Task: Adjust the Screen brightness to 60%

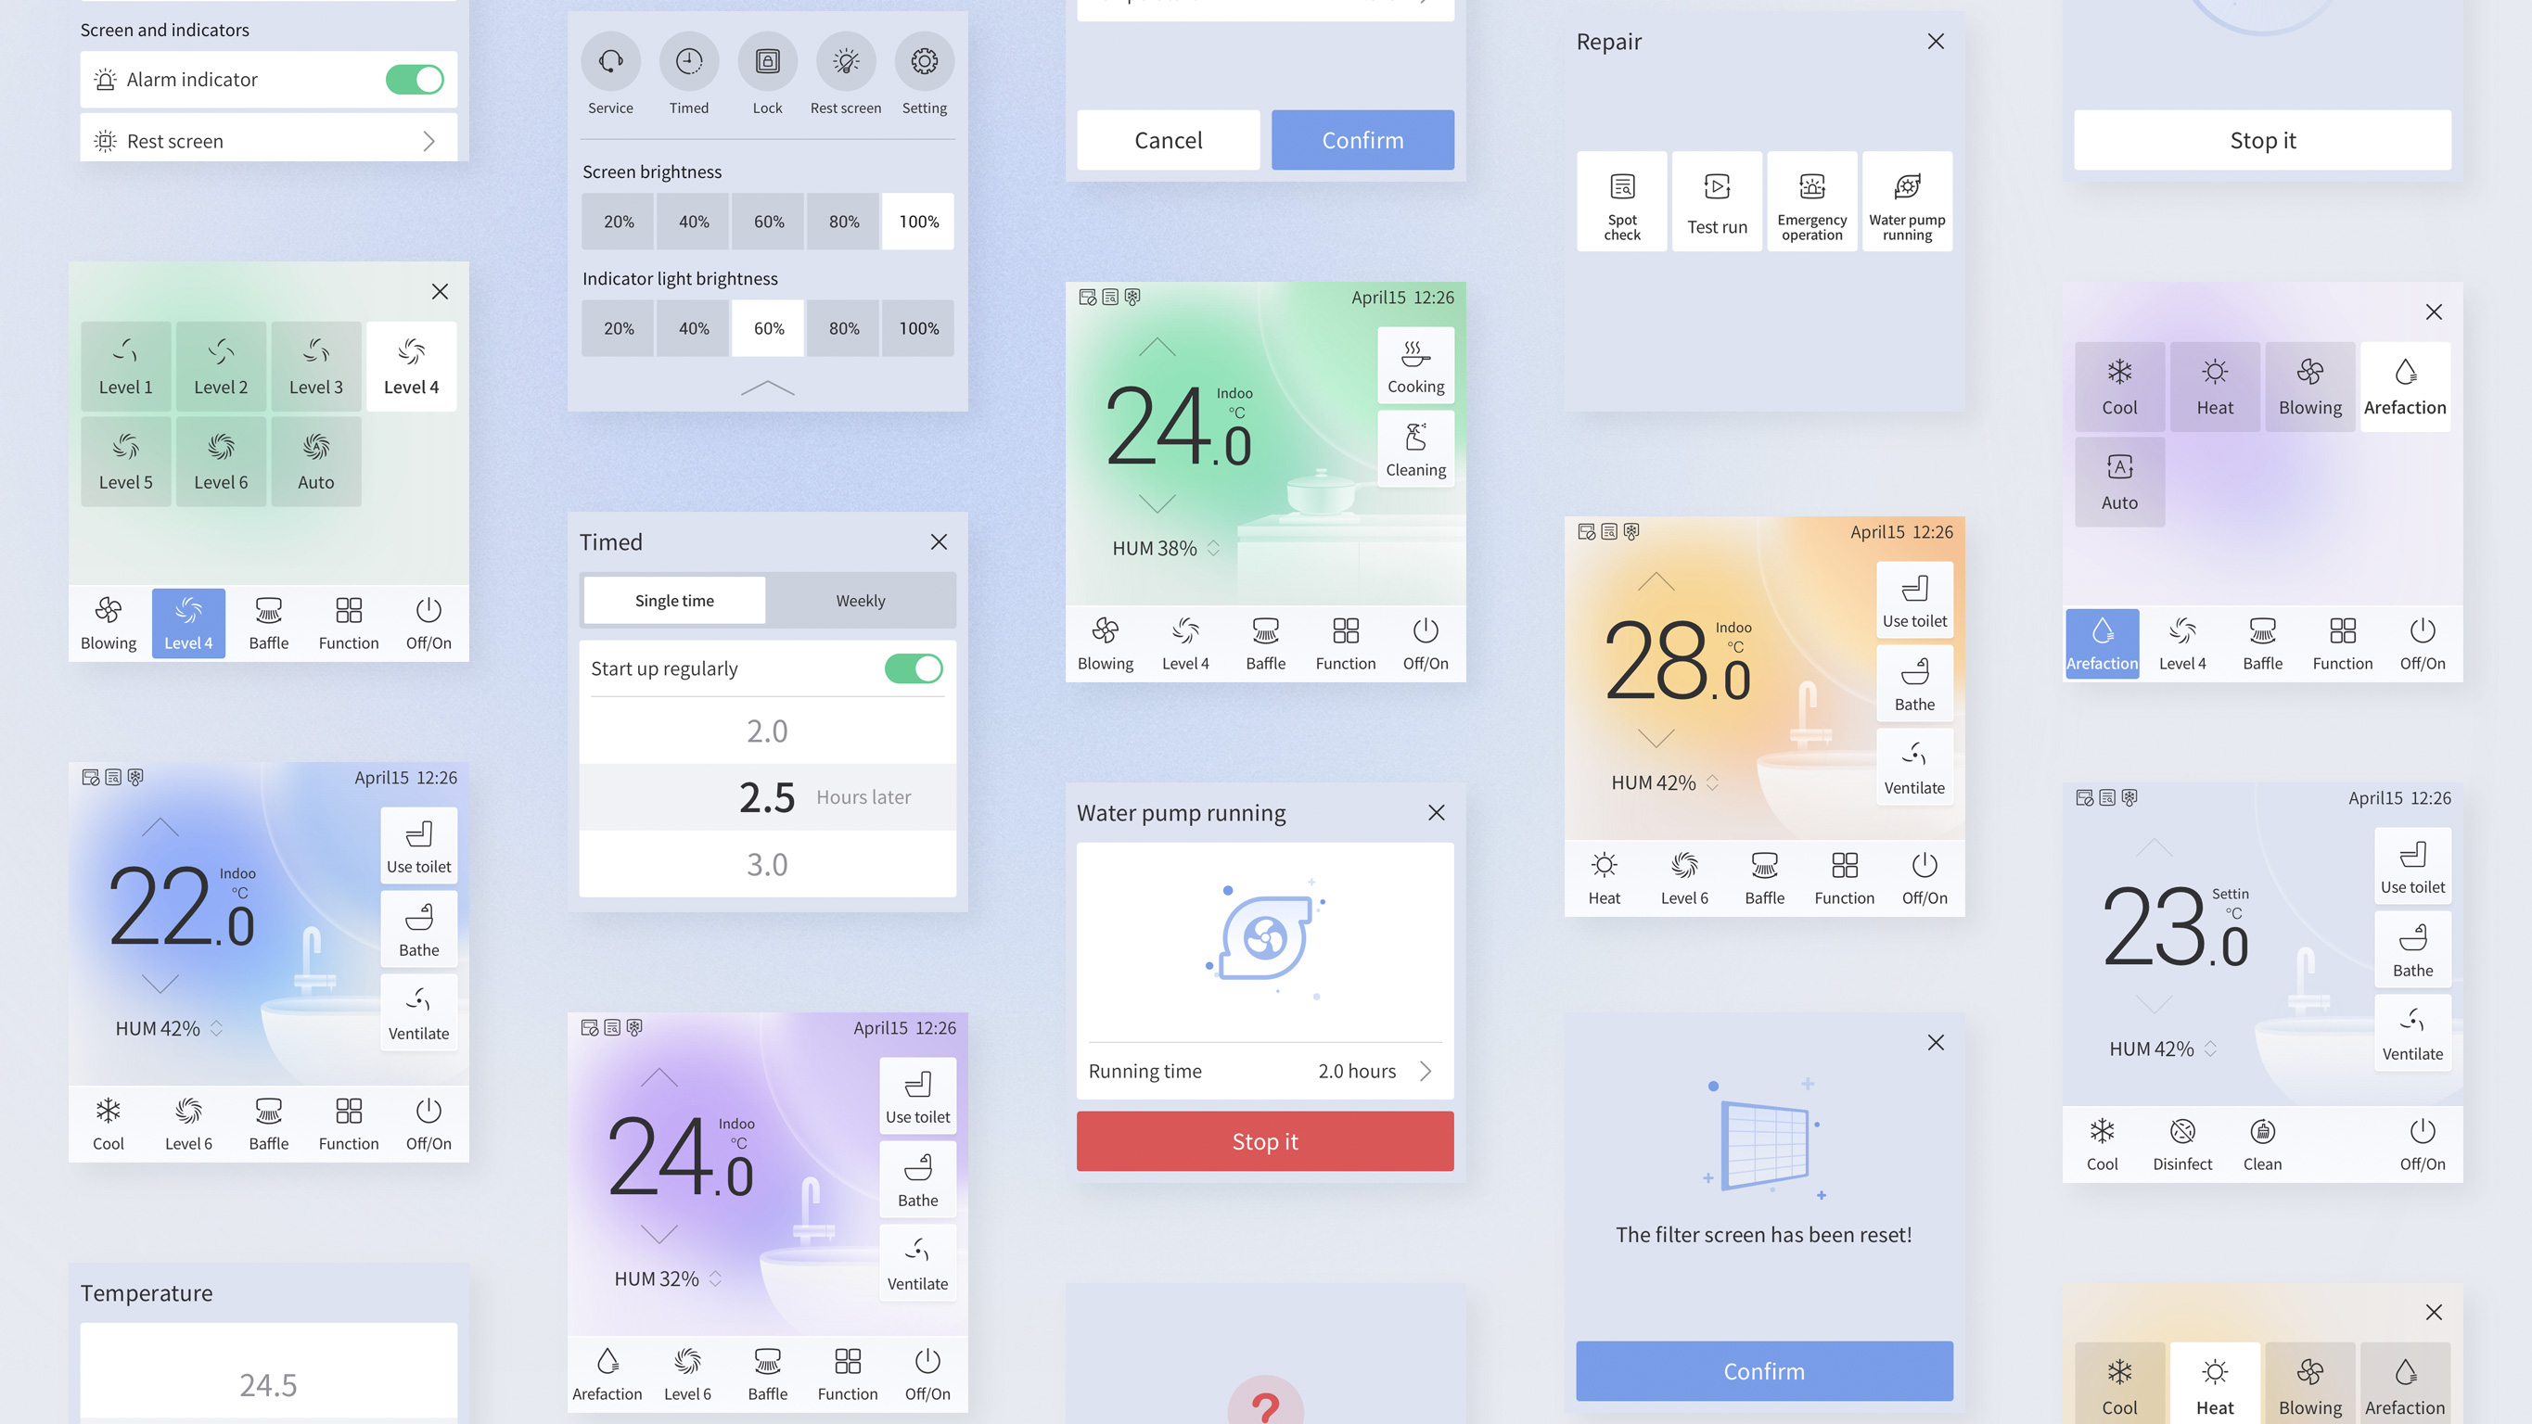Action: tap(767, 221)
